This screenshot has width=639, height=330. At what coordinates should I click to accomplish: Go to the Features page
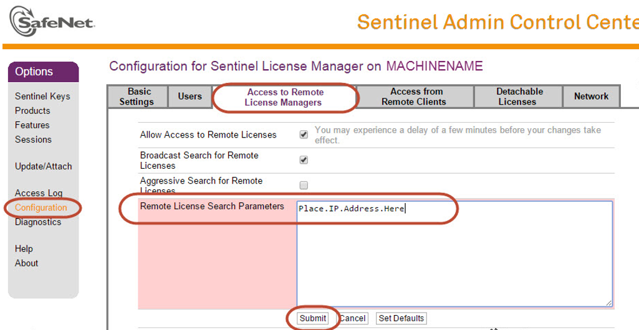click(x=32, y=125)
